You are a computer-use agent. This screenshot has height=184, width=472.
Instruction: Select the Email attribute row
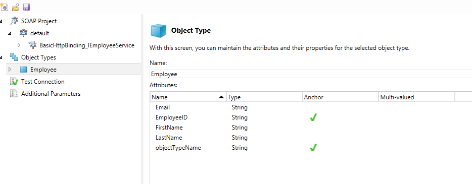click(x=311, y=107)
